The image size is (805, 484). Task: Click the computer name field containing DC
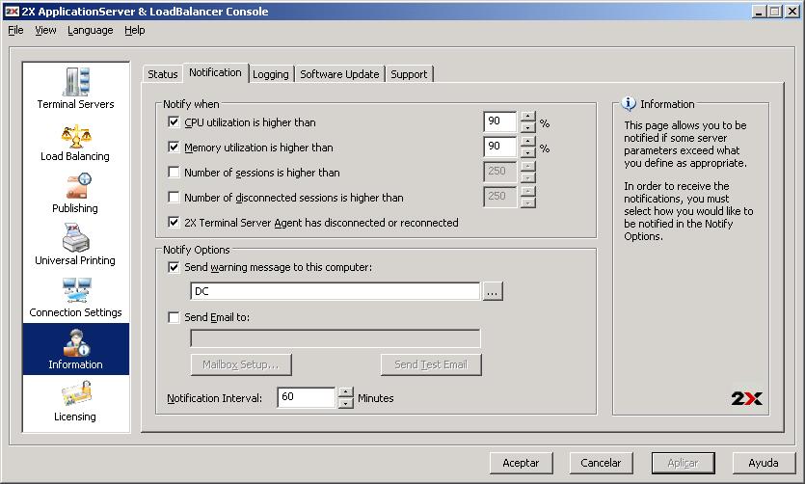[335, 291]
